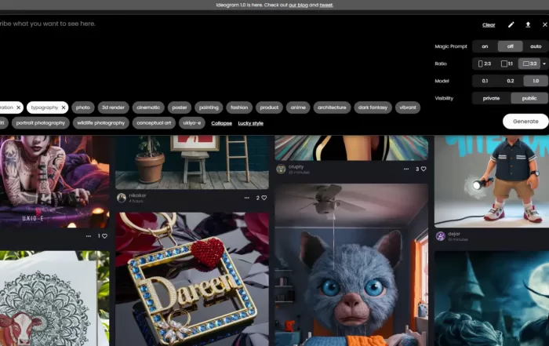Select the anime style tag
549x346 pixels.
pos(298,107)
